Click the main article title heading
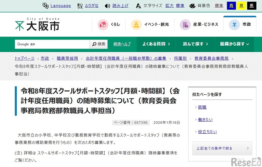Image resolution: width=262 pixels, height=167 pixels. (x=100, y=101)
